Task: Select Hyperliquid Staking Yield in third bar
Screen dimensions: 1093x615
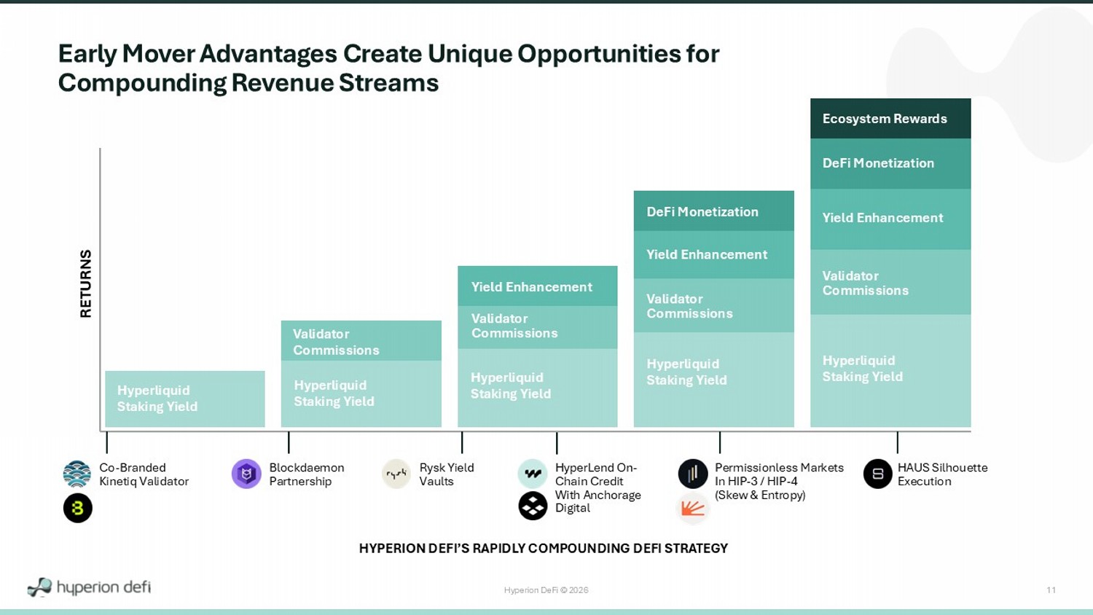Action: click(x=537, y=388)
